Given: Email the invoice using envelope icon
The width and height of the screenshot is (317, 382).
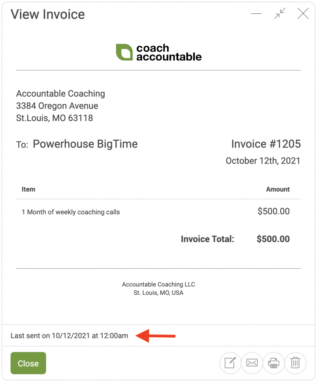Looking at the screenshot, I should (252, 363).
